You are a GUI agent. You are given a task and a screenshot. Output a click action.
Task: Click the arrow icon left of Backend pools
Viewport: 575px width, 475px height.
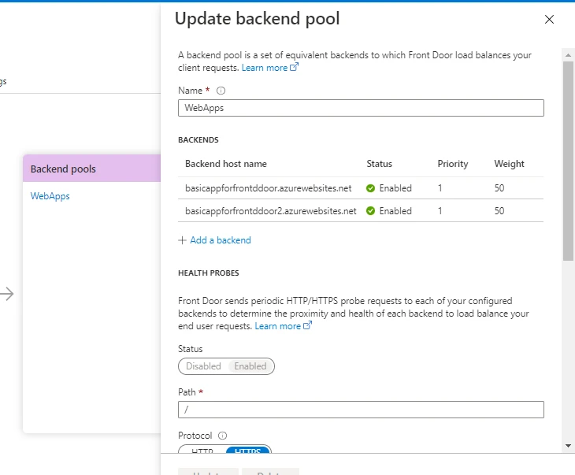click(x=7, y=294)
